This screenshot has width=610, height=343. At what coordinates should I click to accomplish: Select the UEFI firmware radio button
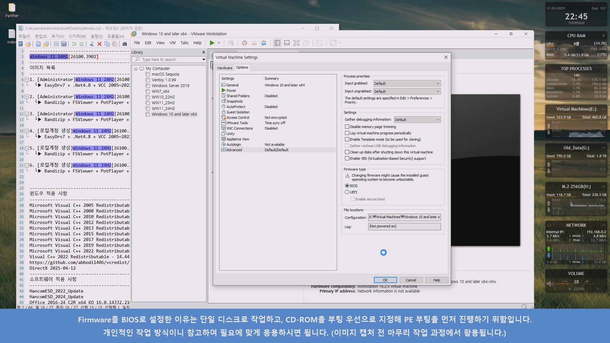click(347, 192)
